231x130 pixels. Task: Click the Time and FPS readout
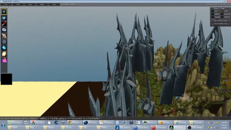tap(216, 4)
